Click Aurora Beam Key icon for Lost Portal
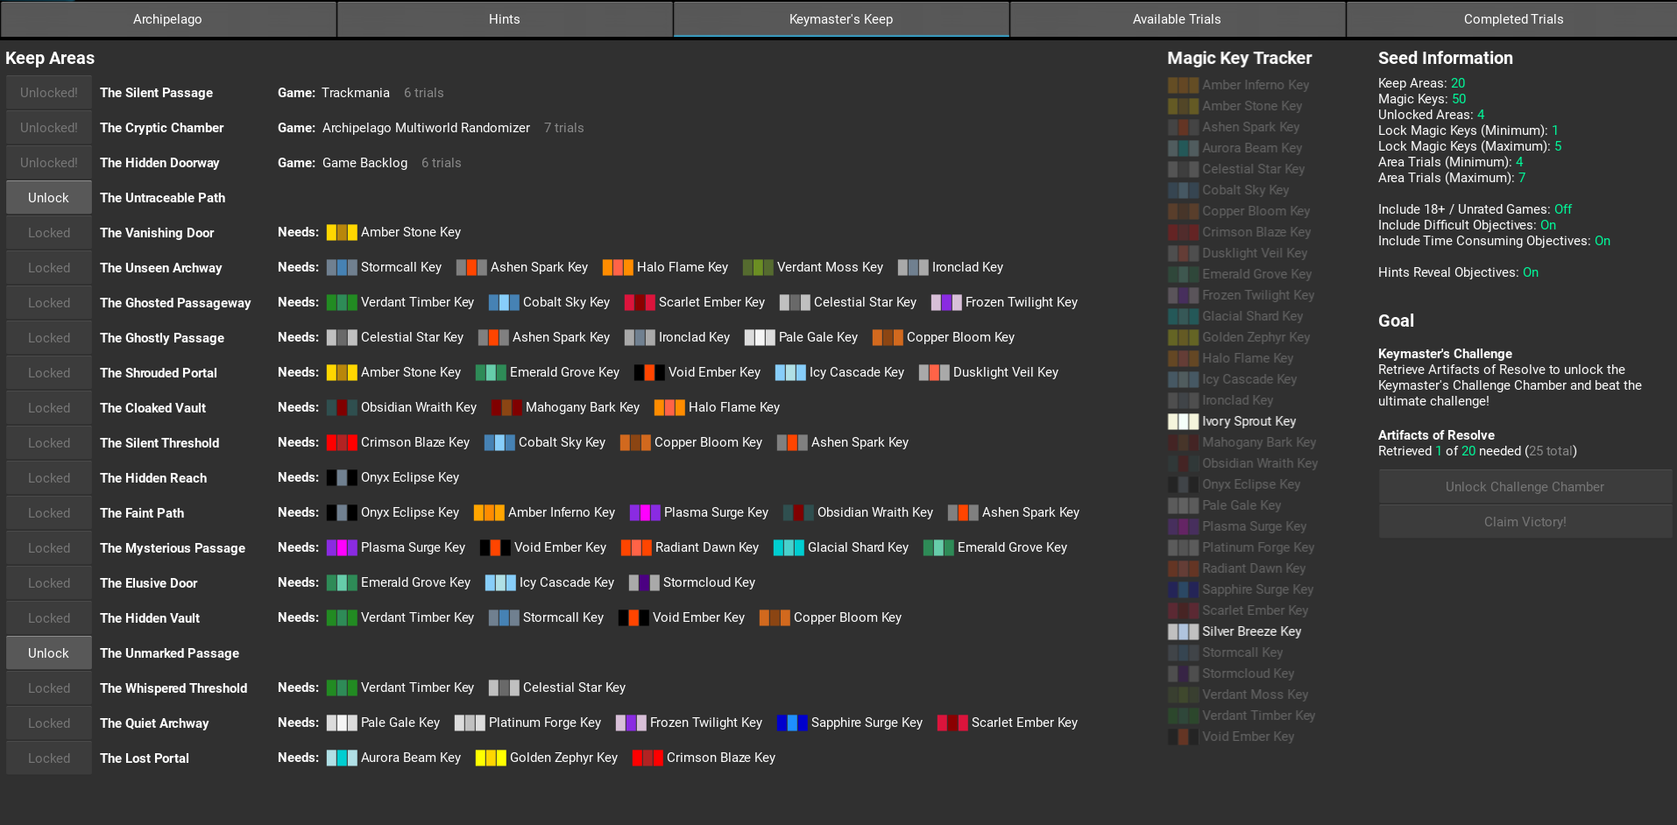Image resolution: width=1677 pixels, height=825 pixels. pos(342,758)
